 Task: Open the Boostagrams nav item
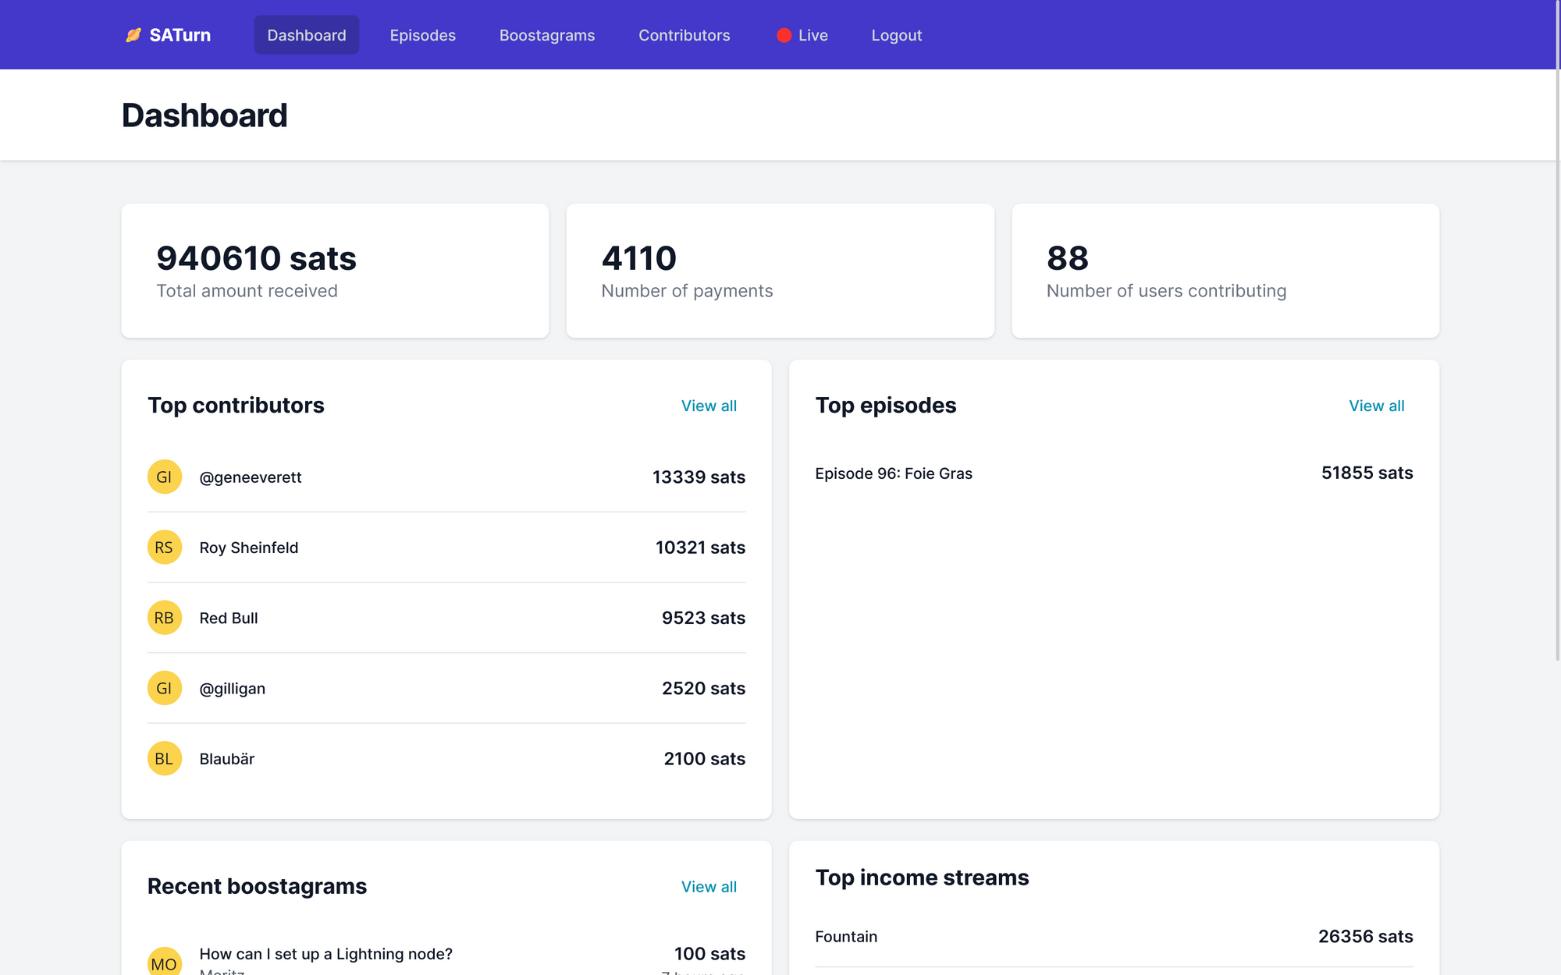pos(547,35)
